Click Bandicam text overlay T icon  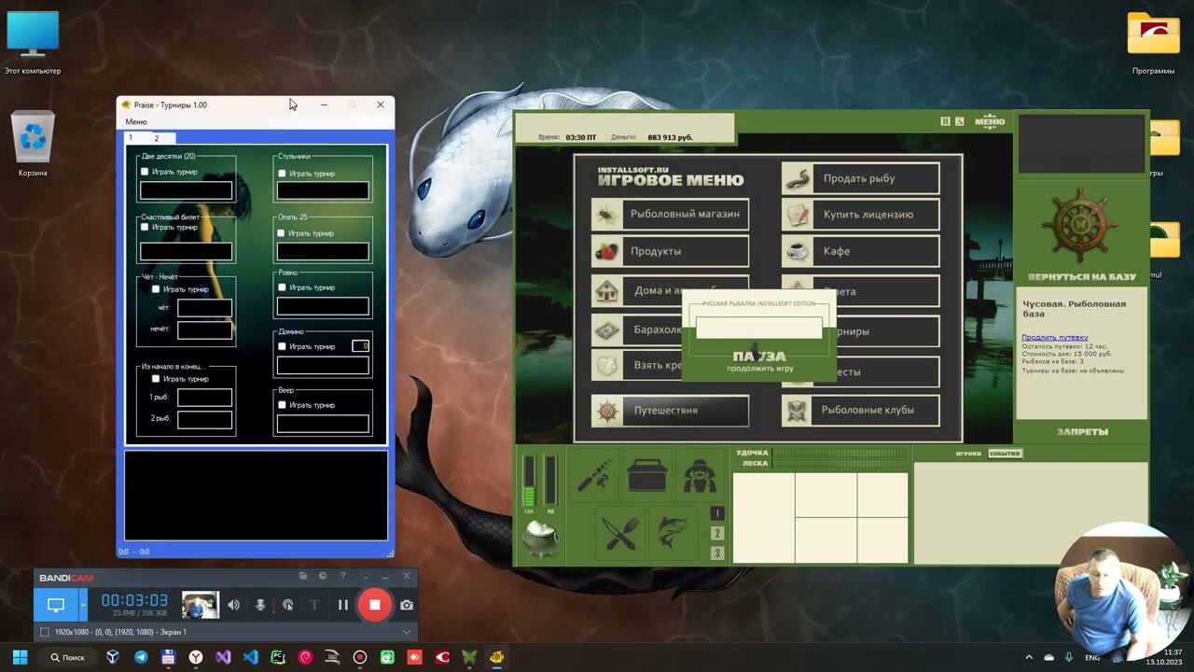pos(314,605)
